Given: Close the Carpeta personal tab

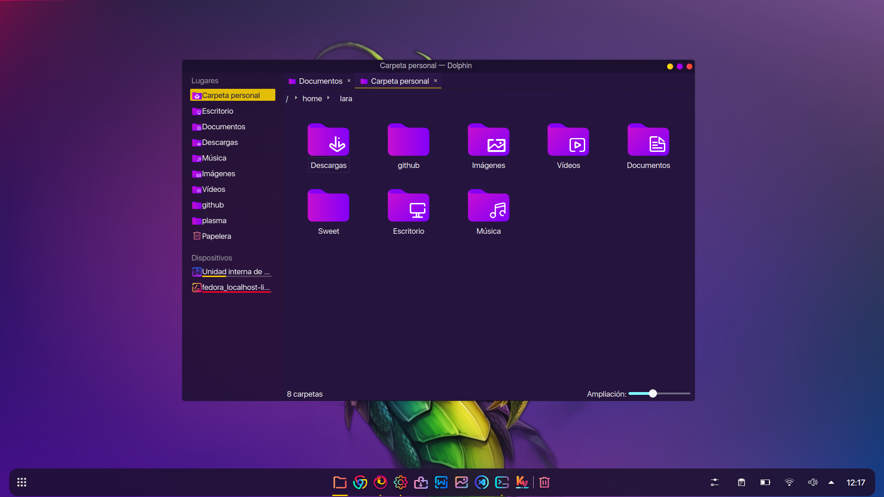Looking at the screenshot, I should 436,81.
